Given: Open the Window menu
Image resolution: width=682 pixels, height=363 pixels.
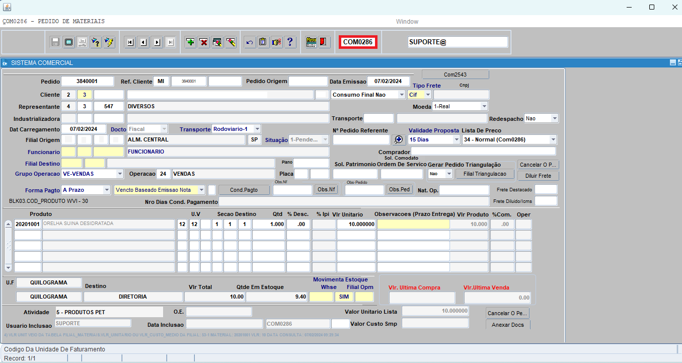Looking at the screenshot, I should coord(407,22).
